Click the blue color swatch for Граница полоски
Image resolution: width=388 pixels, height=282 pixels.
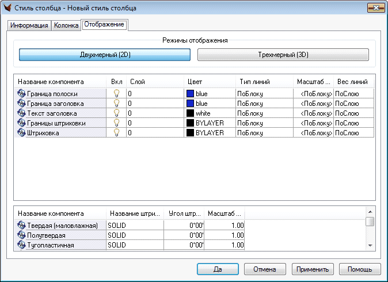pyautogui.click(x=191, y=93)
